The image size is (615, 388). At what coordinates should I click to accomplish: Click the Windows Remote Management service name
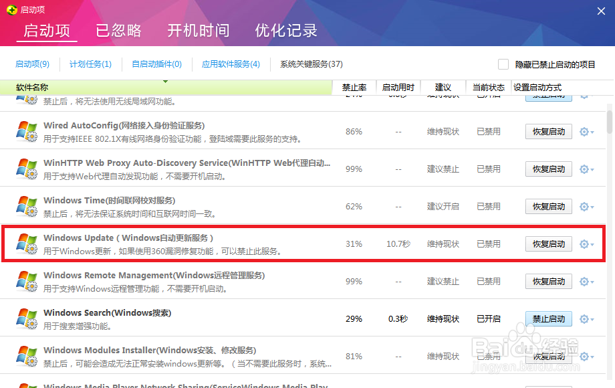pyautogui.click(x=154, y=276)
